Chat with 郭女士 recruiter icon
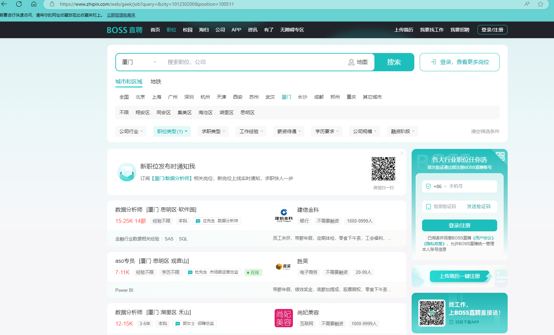This screenshot has height=335, width=554. pyautogui.click(x=178, y=324)
